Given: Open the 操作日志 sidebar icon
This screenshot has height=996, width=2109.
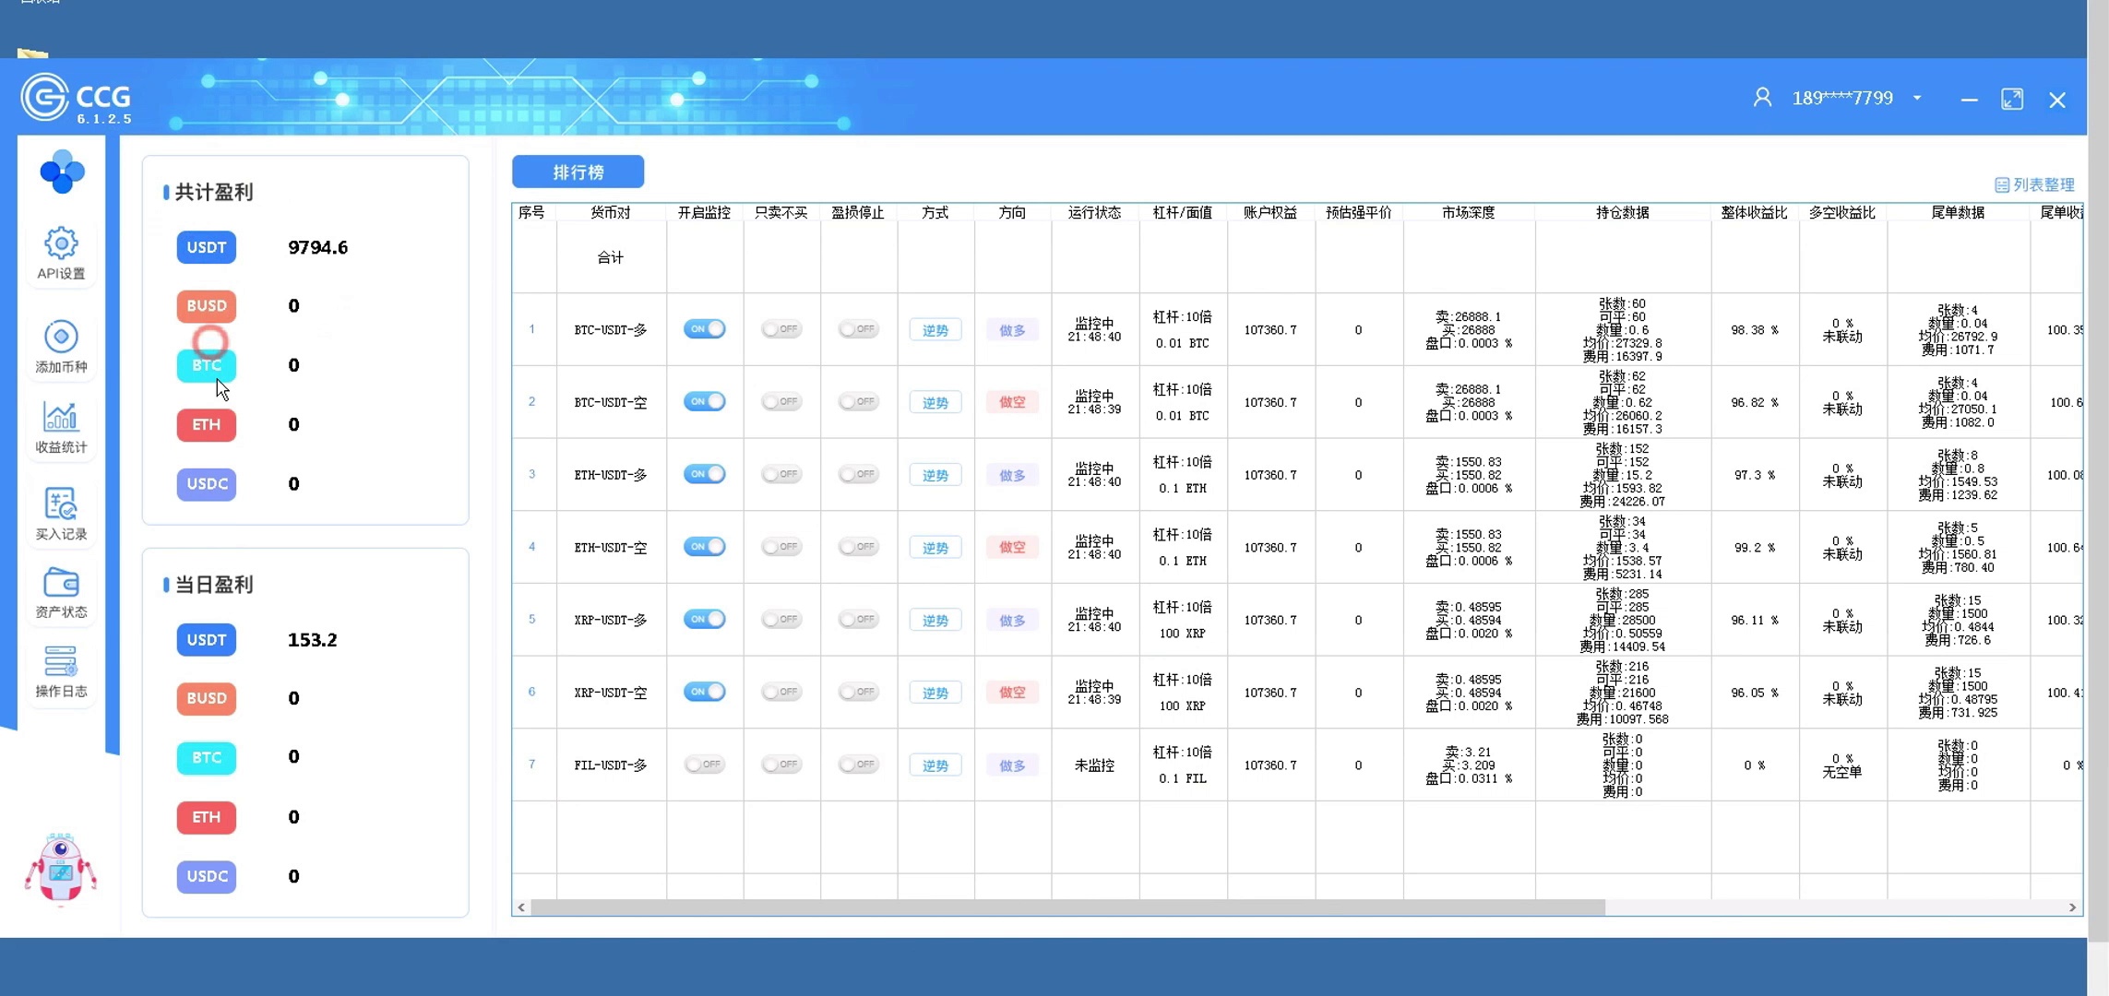Looking at the screenshot, I should 61,662.
